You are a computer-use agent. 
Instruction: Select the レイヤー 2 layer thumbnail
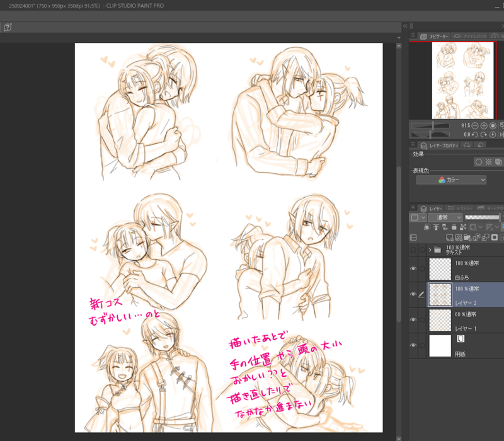click(x=440, y=294)
